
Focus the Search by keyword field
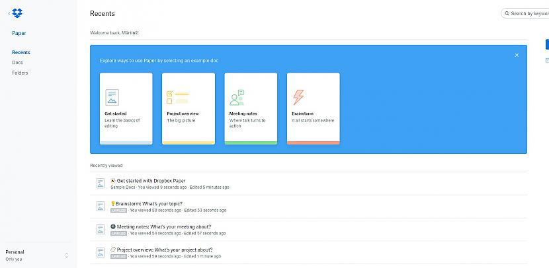[x=525, y=13]
